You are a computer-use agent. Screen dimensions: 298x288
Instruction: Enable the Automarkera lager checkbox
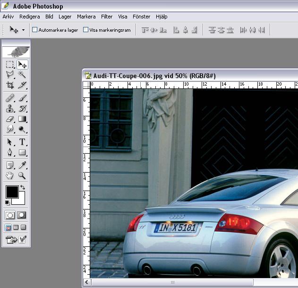point(34,30)
